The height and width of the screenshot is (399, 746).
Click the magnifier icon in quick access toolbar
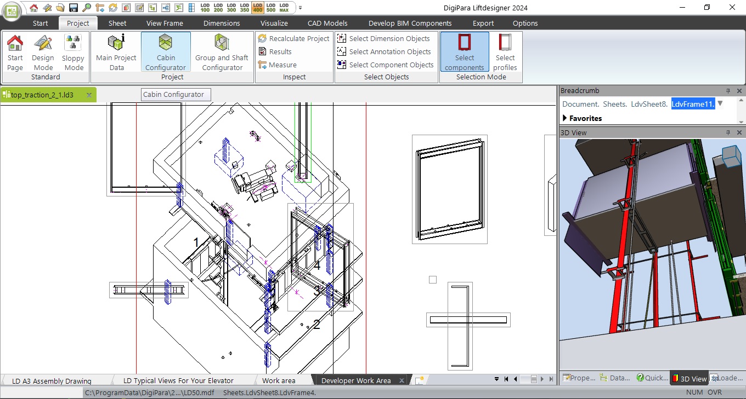(x=87, y=8)
